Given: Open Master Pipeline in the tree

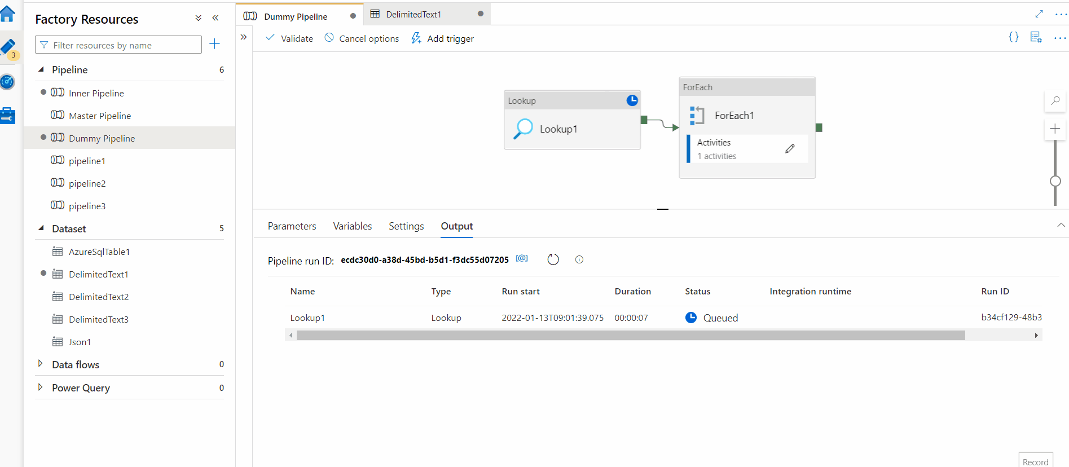Looking at the screenshot, I should tap(100, 116).
